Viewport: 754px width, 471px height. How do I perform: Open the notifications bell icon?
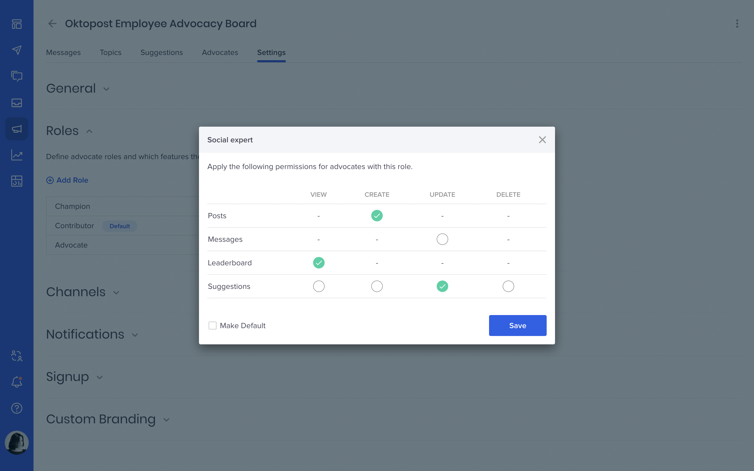pyautogui.click(x=16, y=382)
